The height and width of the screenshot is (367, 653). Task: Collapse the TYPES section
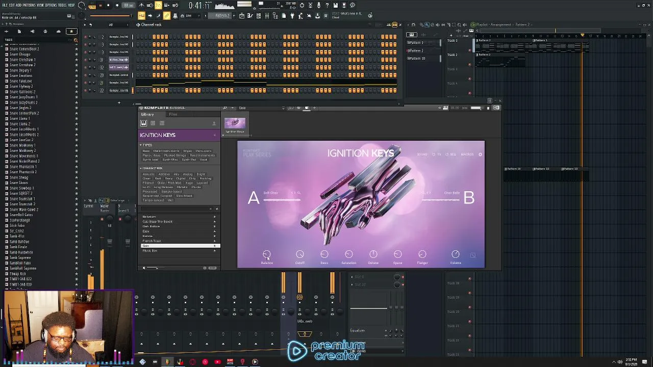pyautogui.click(x=141, y=145)
